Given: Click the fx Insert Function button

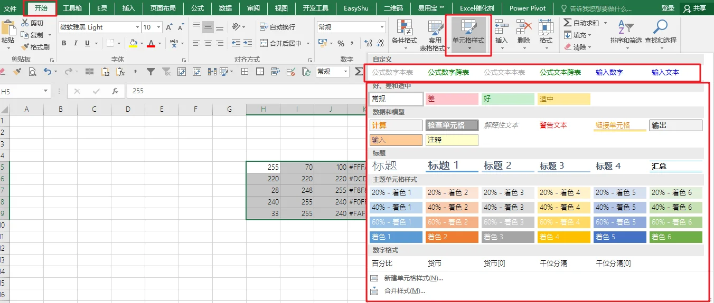Looking at the screenshot, I should 115,91.
